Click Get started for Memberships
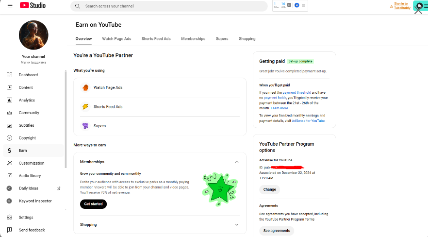The image size is (428, 237). pos(93,204)
